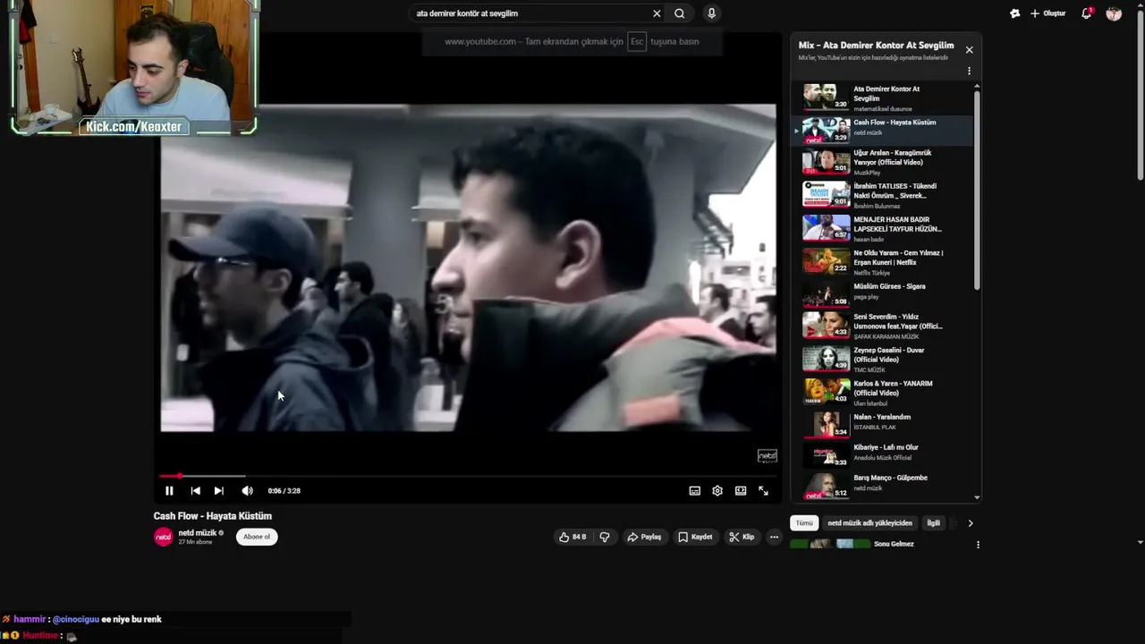Image resolution: width=1145 pixels, height=644 pixels.
Task: Open the Paylaş share dialog
Action: (644, 537)
